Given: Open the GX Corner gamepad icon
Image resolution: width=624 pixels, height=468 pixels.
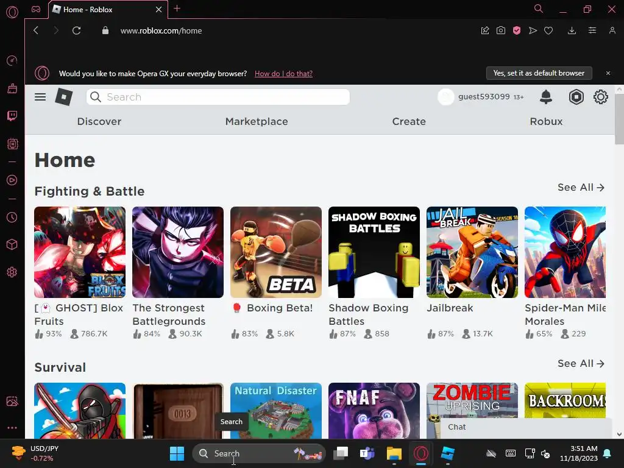Looking at the screenshot, I should point(36,9).
